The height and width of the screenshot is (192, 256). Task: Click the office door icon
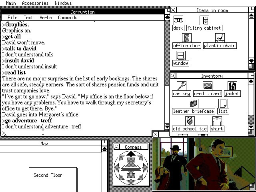(187, 38)
